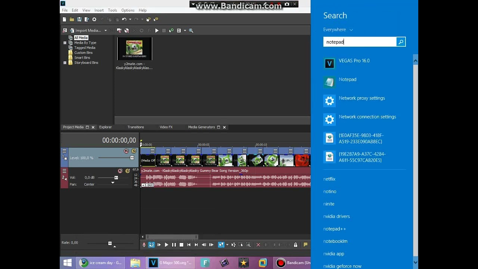The image size is (478, 269).
Task: Create a new project with the New icon
Action: coord(64,19)
